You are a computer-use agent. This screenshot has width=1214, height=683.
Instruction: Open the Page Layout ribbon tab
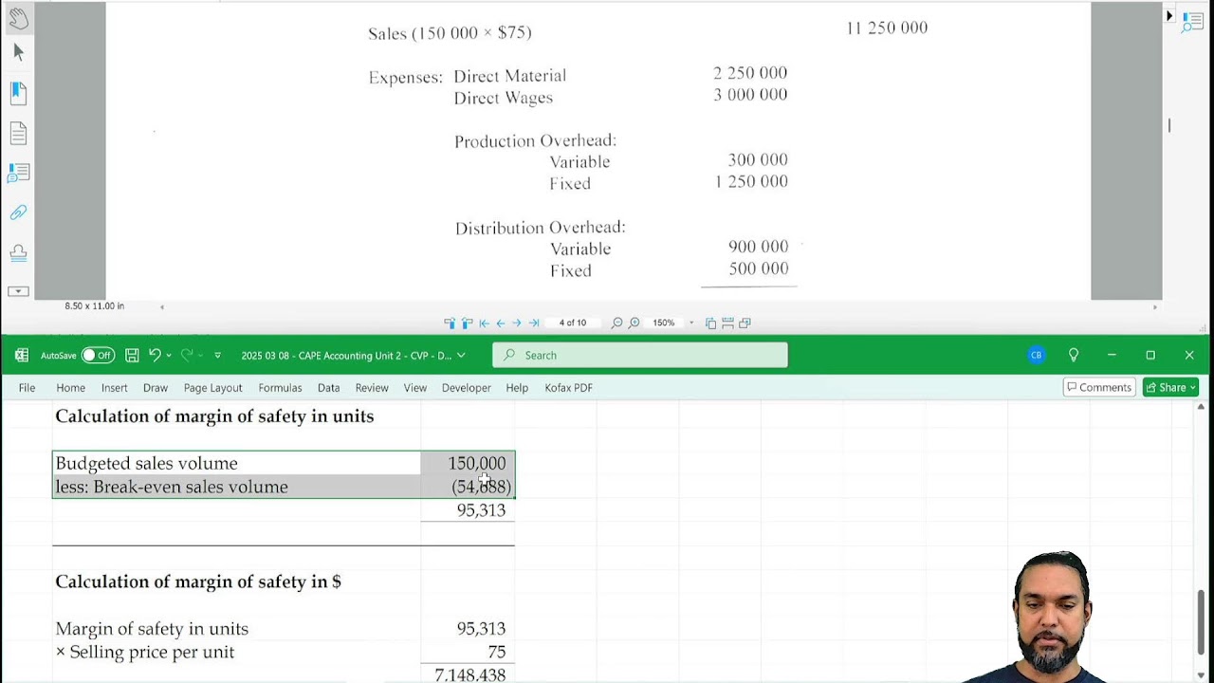point(213,388)
